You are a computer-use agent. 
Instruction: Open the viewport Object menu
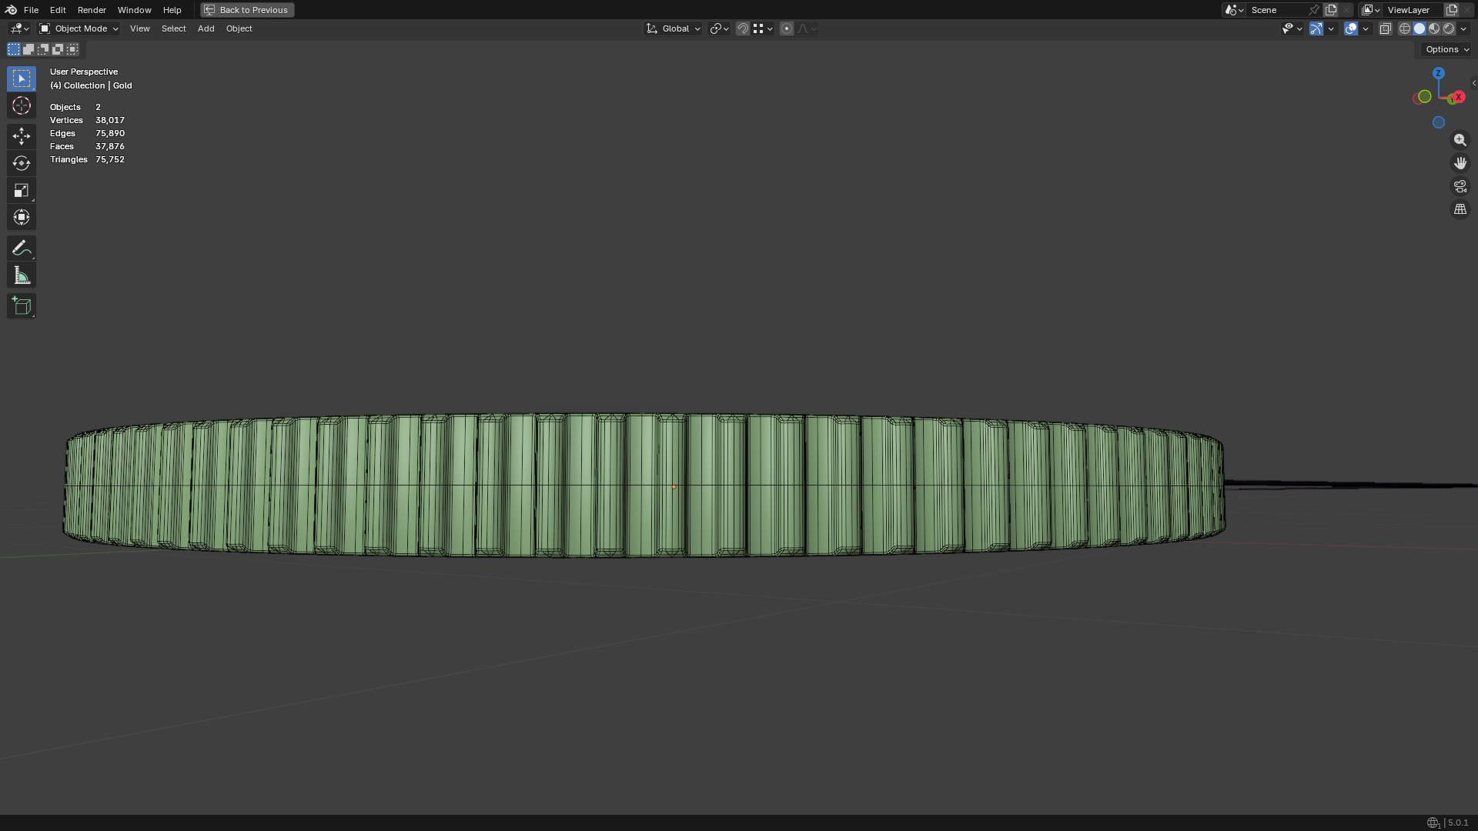[239, 28]
